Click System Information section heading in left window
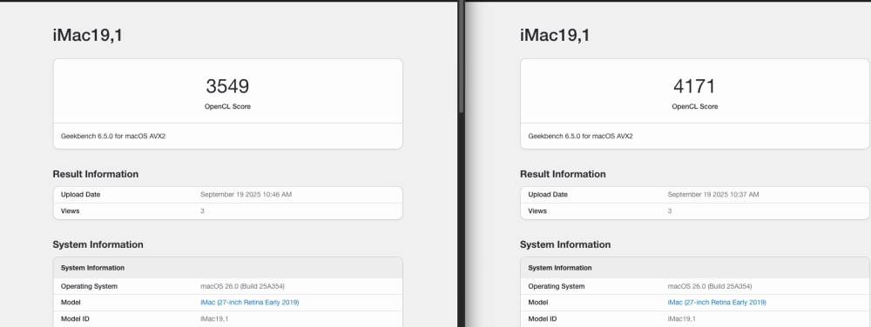The image size is (871, 327). click(98, 244)
